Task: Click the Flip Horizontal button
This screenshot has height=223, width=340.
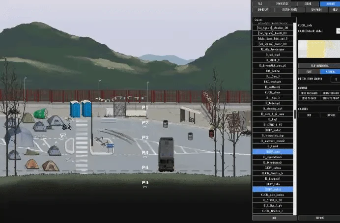Action: coord(319,66)
